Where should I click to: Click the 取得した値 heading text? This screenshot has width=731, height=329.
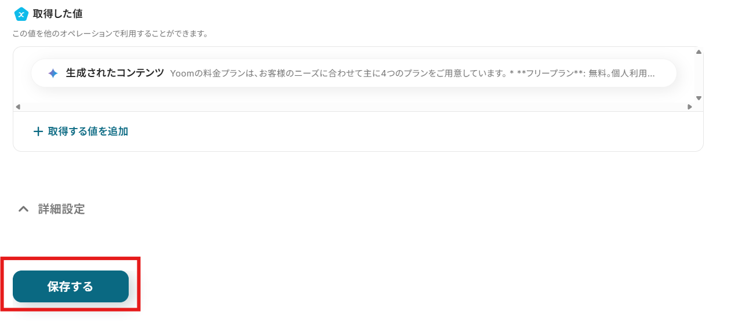[x=57, y=14]
